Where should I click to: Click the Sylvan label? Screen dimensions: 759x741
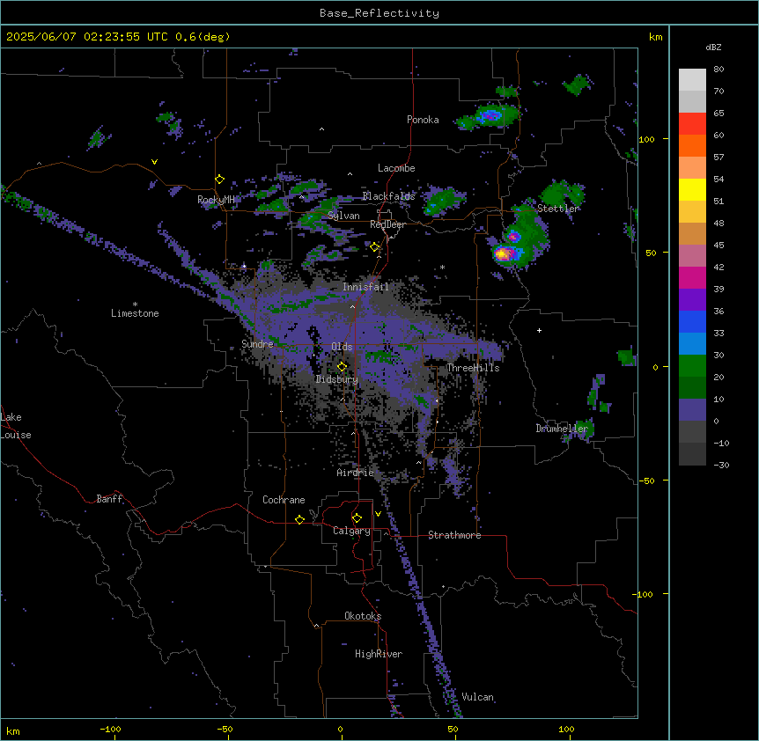[343, 216]
